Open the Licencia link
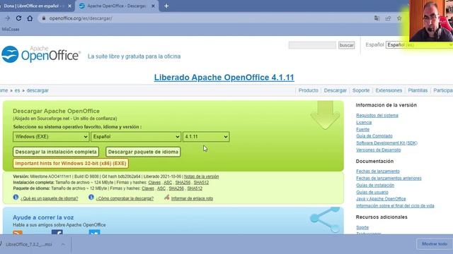Screen dimensions: 453x254 pos(364,122)
